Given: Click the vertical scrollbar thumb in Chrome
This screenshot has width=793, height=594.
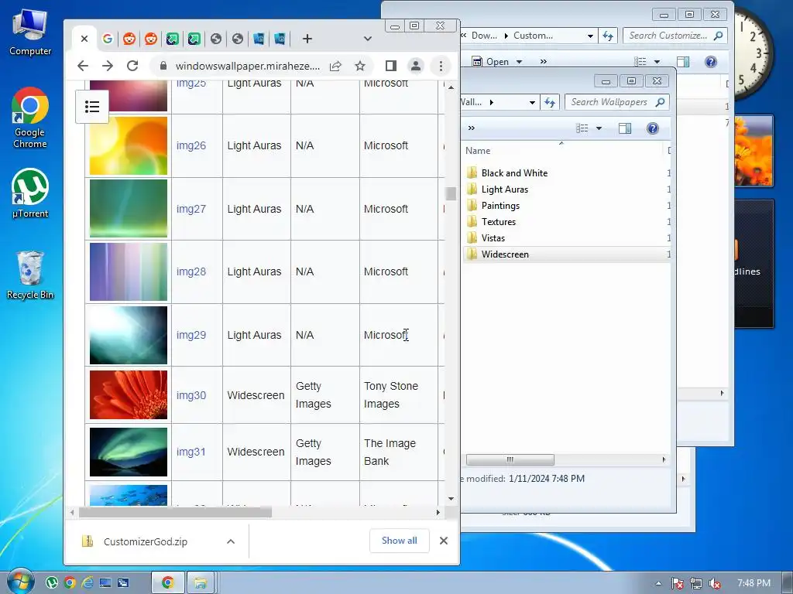Looking at the screenshot, I should pyautogui.click(x=451, y=193).
